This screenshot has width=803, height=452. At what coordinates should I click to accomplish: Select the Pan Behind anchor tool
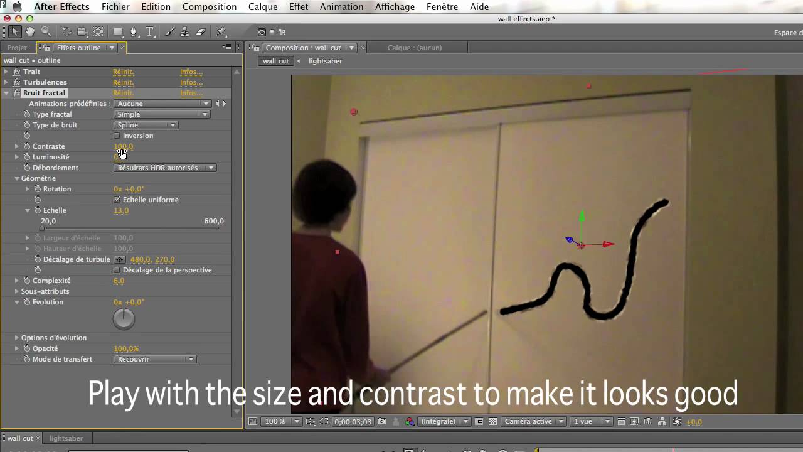coord(98,31)
